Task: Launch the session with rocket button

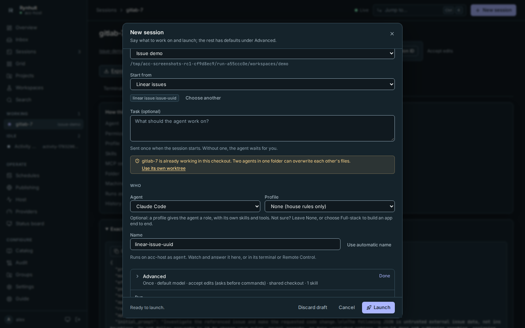Action: click(378, 308)
